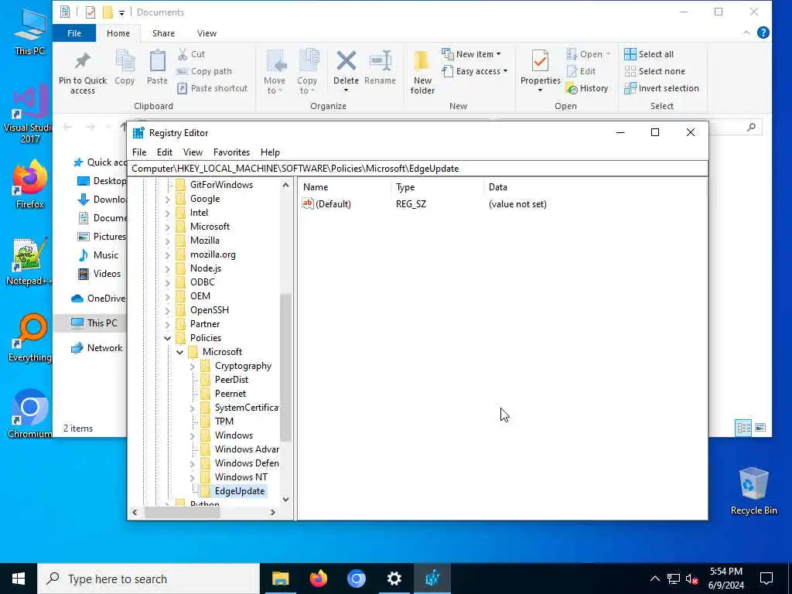Click Select none in ribbon
Viewport: 792px width, 594px height.
(655, 71)
